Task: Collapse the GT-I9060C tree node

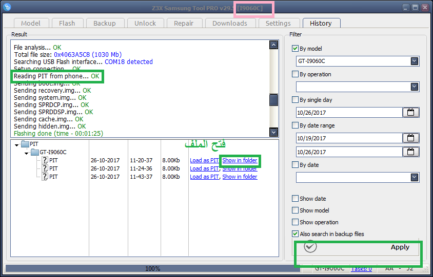Action: (27, 153)
